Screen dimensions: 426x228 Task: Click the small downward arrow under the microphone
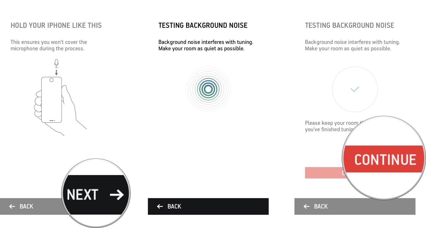(x=56, y=72)
